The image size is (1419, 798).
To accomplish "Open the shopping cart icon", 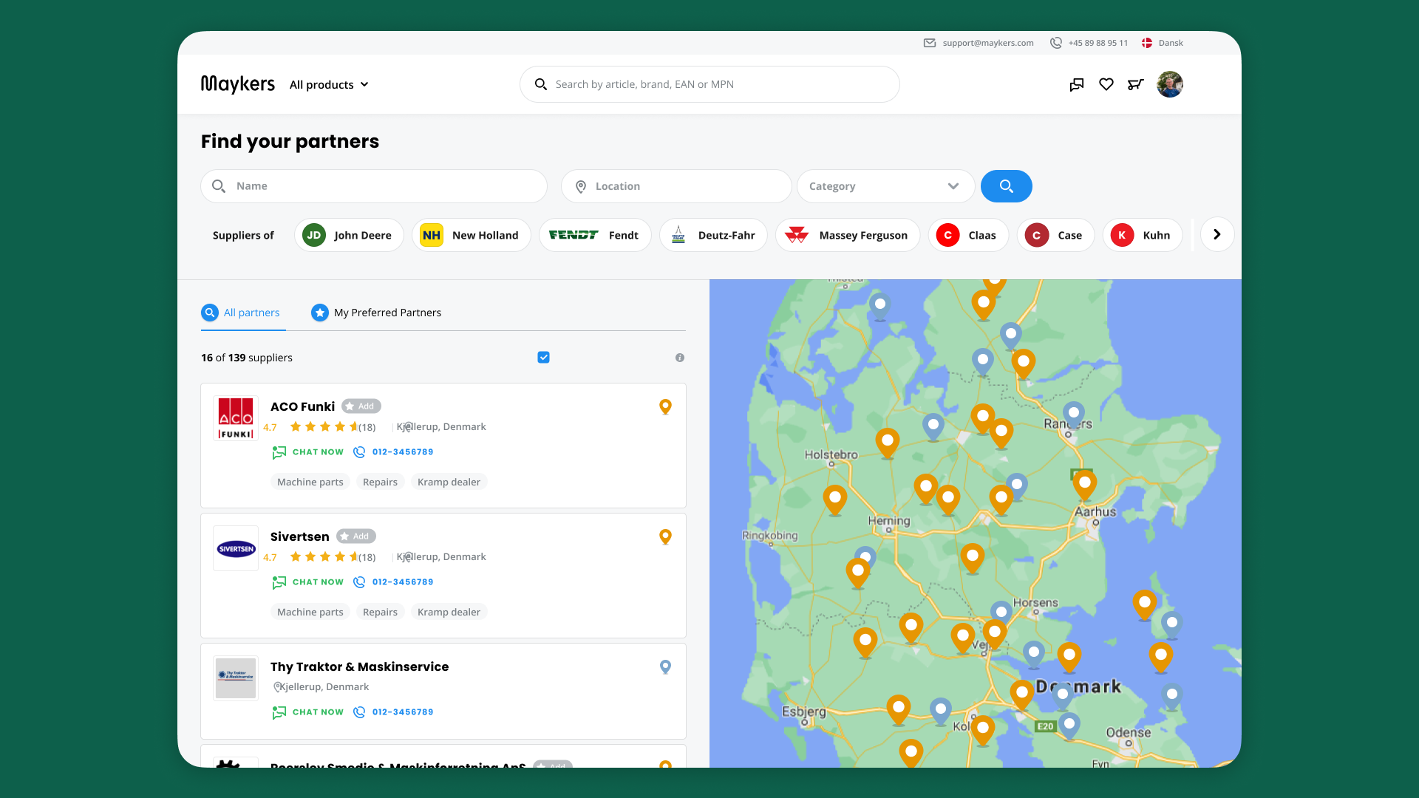I will click(1136, 85).
